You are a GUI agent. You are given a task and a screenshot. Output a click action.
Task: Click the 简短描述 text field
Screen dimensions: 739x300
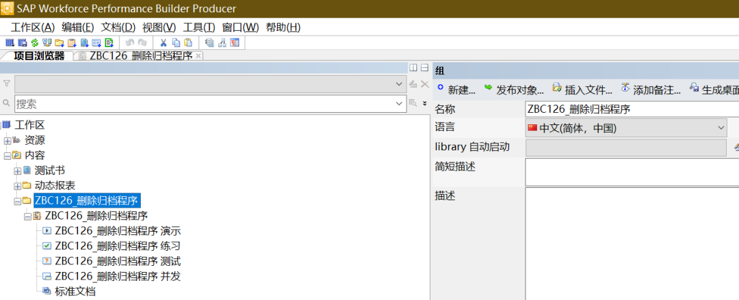click(x=632, y=172)
